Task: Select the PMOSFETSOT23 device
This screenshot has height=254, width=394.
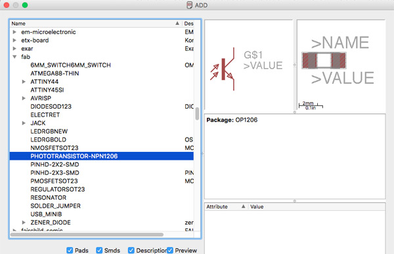Action: click(54, 181)
